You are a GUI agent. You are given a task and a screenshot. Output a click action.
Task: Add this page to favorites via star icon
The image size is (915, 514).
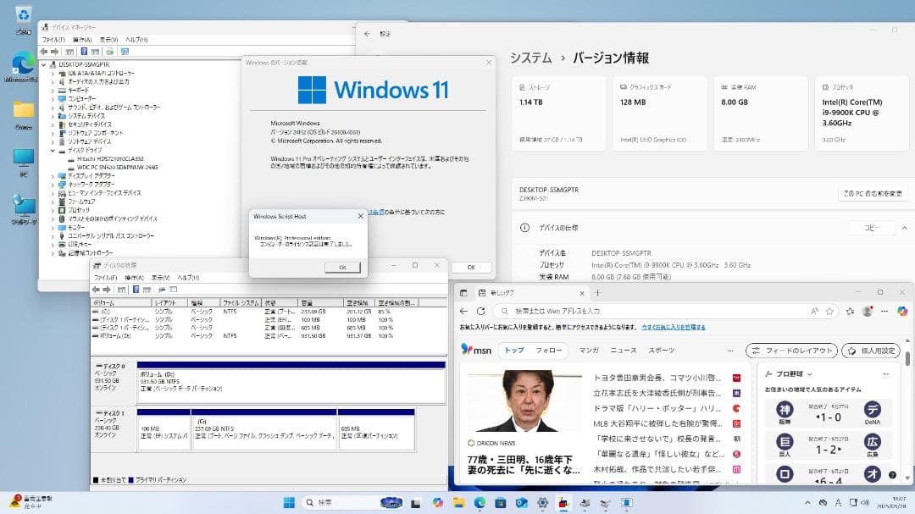pyautogui.click(x=830, y=311)
